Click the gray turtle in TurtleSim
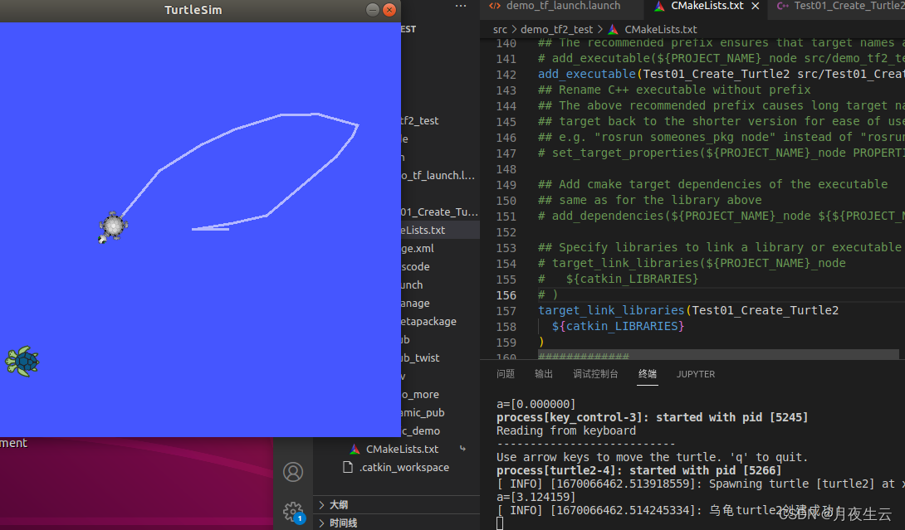The image size is (905, 530). click(112, 227)
